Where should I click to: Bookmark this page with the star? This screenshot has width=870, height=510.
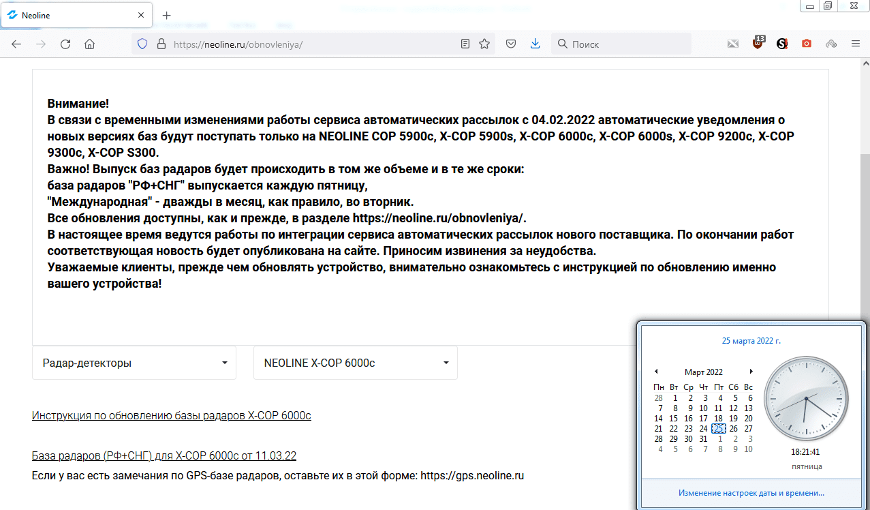point(484,44)
